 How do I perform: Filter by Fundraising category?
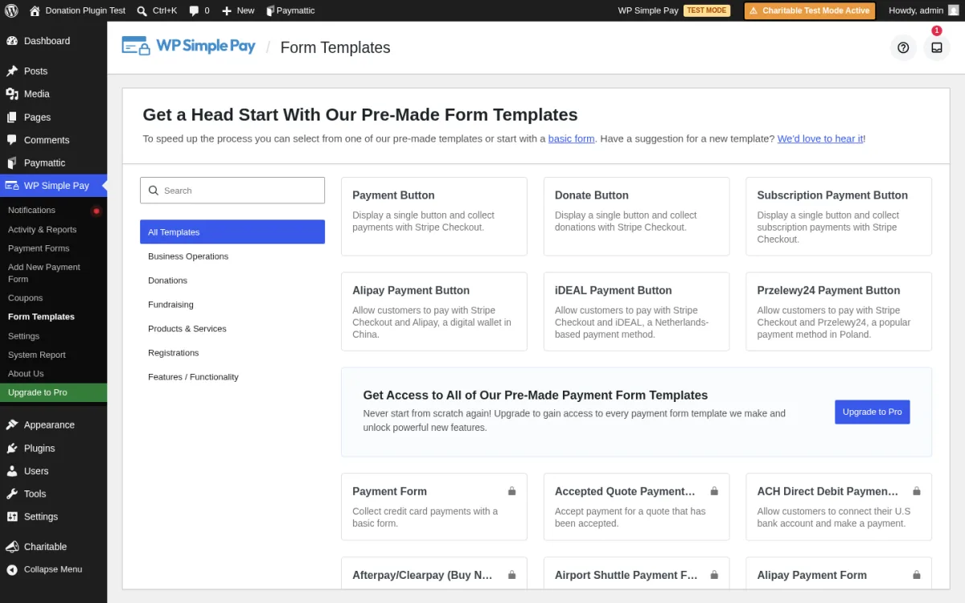232,304
